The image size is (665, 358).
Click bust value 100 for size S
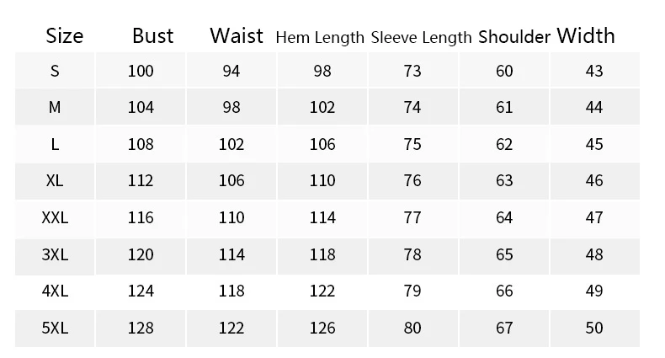tap(141, 72)
